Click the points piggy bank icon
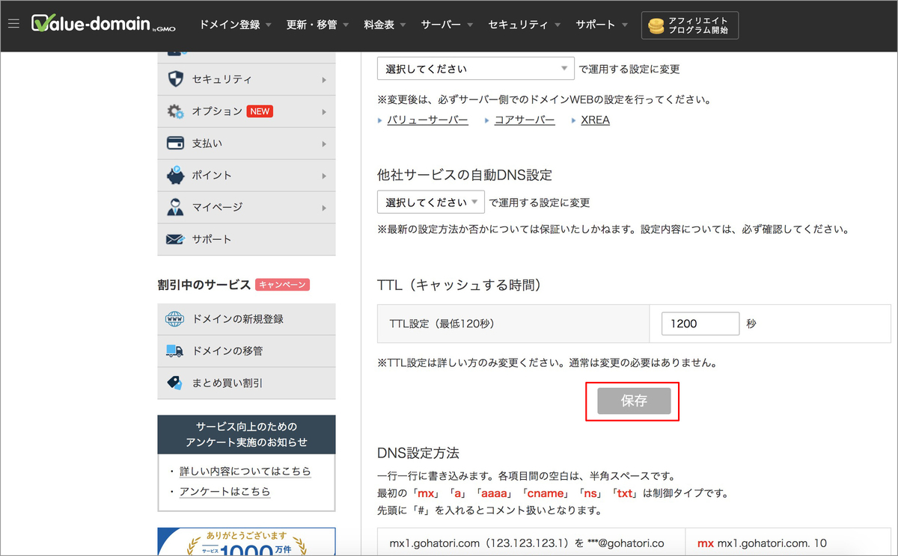 click(175, 175)
